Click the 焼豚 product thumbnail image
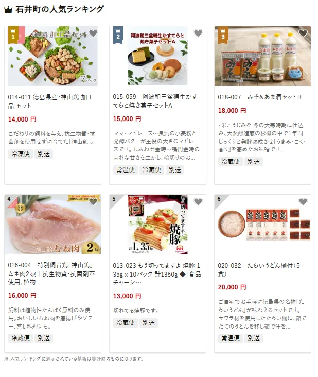The height and width of the screenshot is (377, 318). pos(157,225)
